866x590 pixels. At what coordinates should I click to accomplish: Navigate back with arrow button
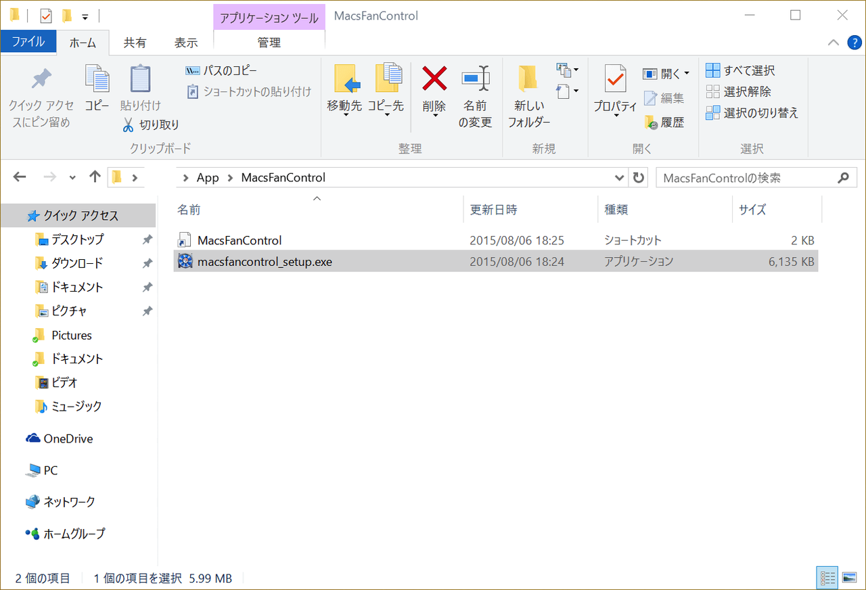tap(20, 177)
